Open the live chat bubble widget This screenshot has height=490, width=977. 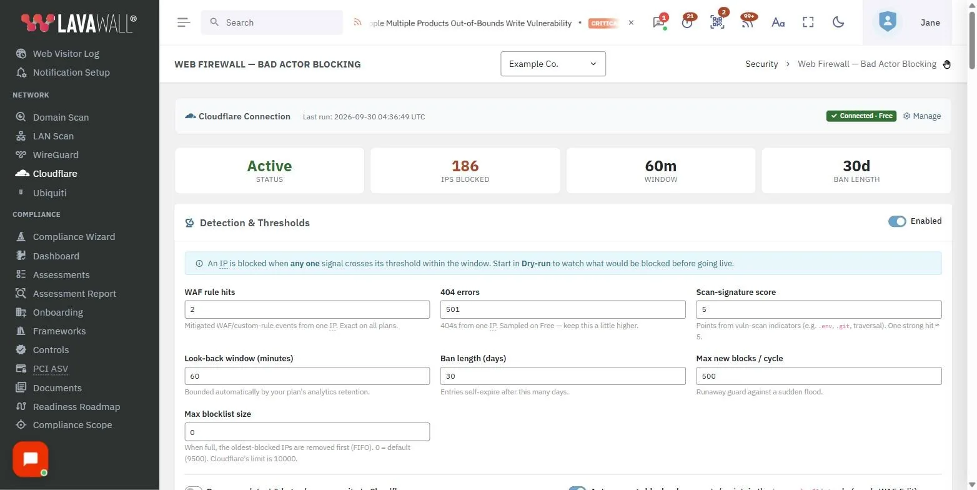coord(30,459)
